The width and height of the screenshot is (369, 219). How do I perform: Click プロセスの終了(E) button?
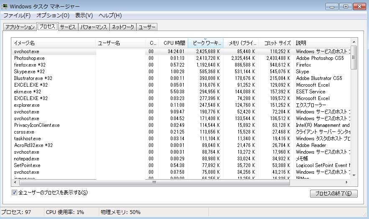pyautogui.click(x=334, y=193)
